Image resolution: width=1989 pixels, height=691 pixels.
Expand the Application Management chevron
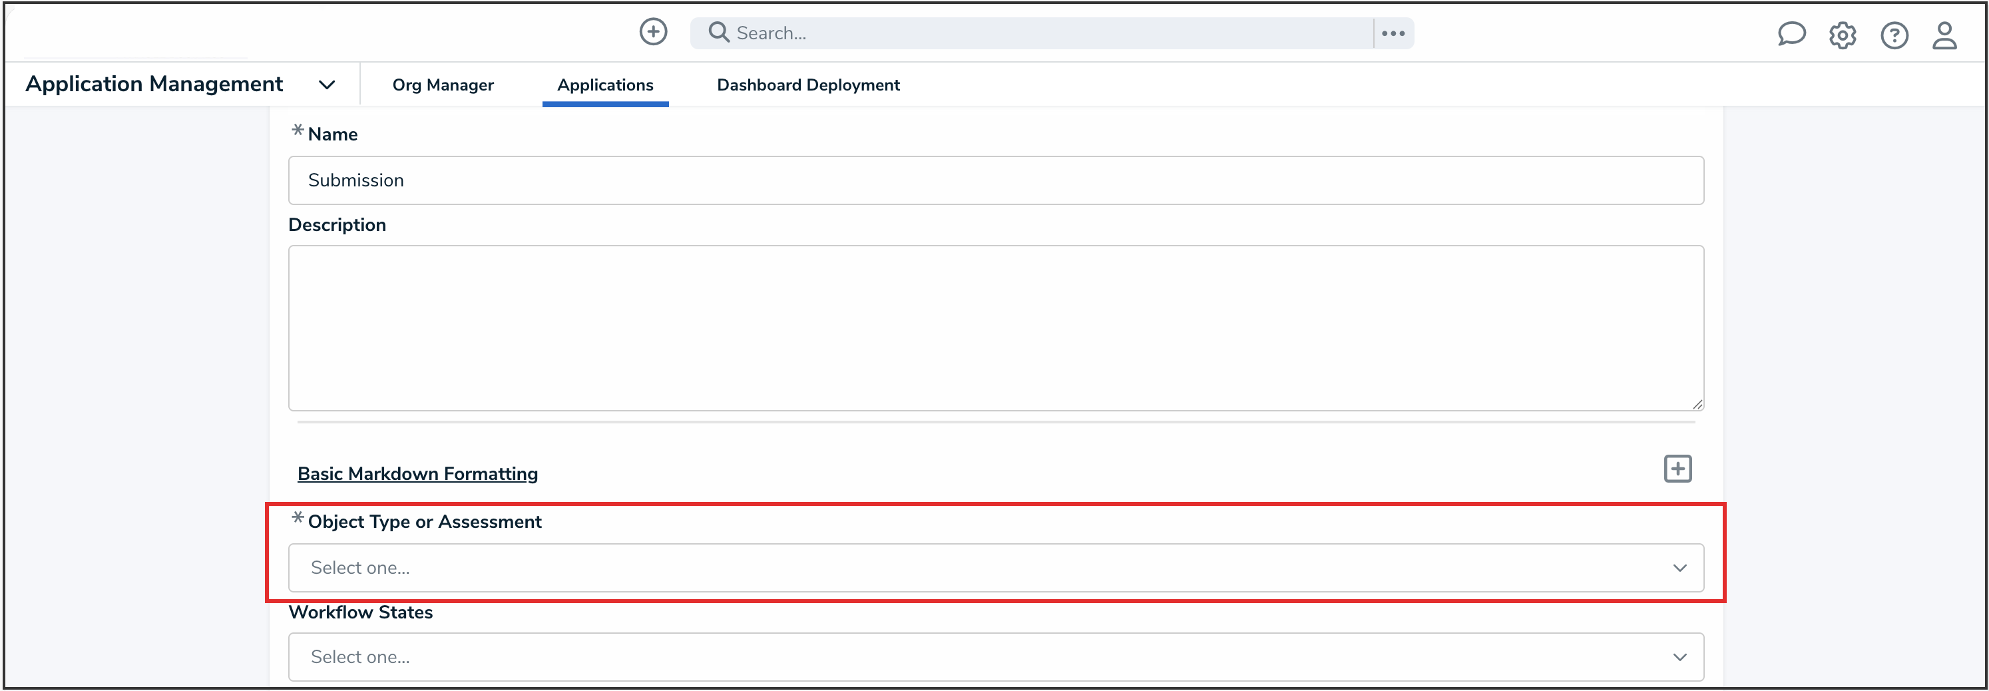(327, 85)
